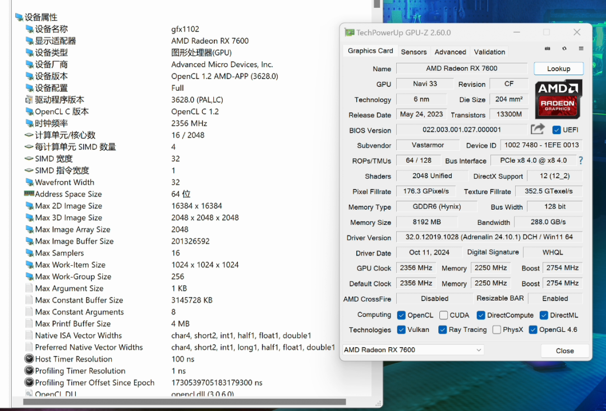Click the clock icon next to Host Timer Resolution
Viewport: 606px width, 411px height.
(x=29, y=358)
